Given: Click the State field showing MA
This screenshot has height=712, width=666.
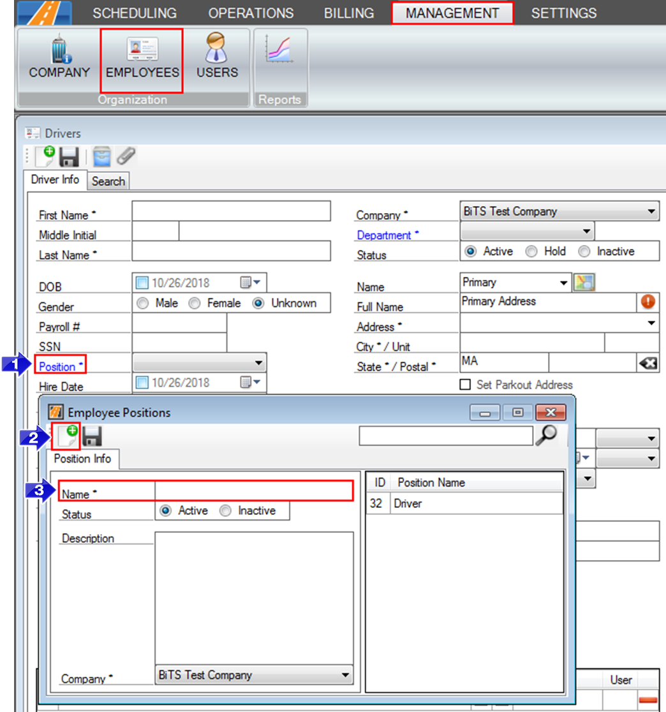Looking at the screenshot, I should [505, 363].
